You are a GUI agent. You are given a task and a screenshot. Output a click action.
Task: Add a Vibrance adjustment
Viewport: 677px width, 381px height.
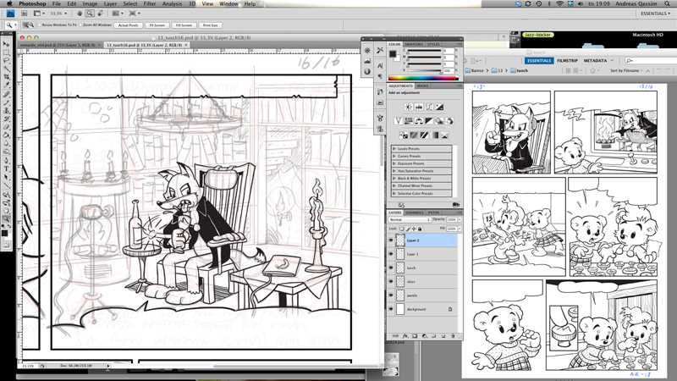[398, 121]
